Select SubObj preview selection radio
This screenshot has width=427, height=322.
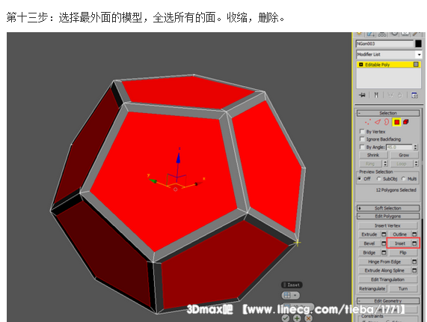point(378,178)
